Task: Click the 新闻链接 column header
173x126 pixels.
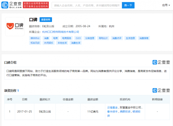Action: point(157,99)
